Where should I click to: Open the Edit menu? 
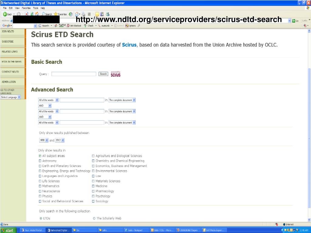coord(11,8)
